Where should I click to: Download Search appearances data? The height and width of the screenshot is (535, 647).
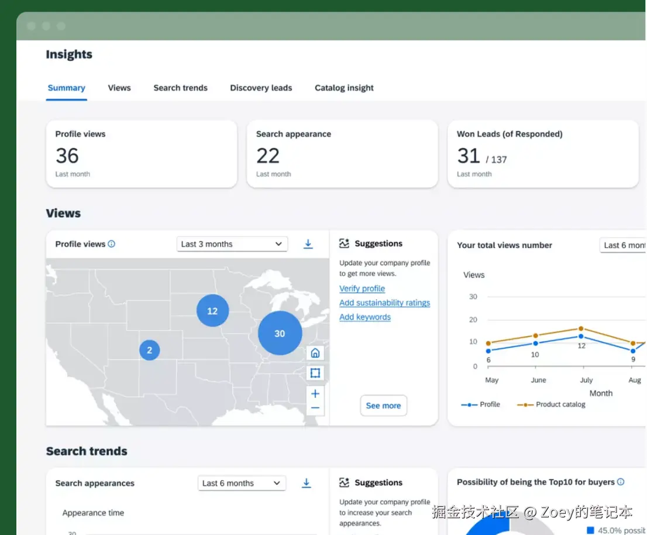(x=306, y=483)
